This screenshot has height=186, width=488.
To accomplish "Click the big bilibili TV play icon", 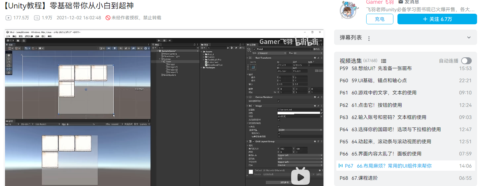I will [x=301, y=177].
